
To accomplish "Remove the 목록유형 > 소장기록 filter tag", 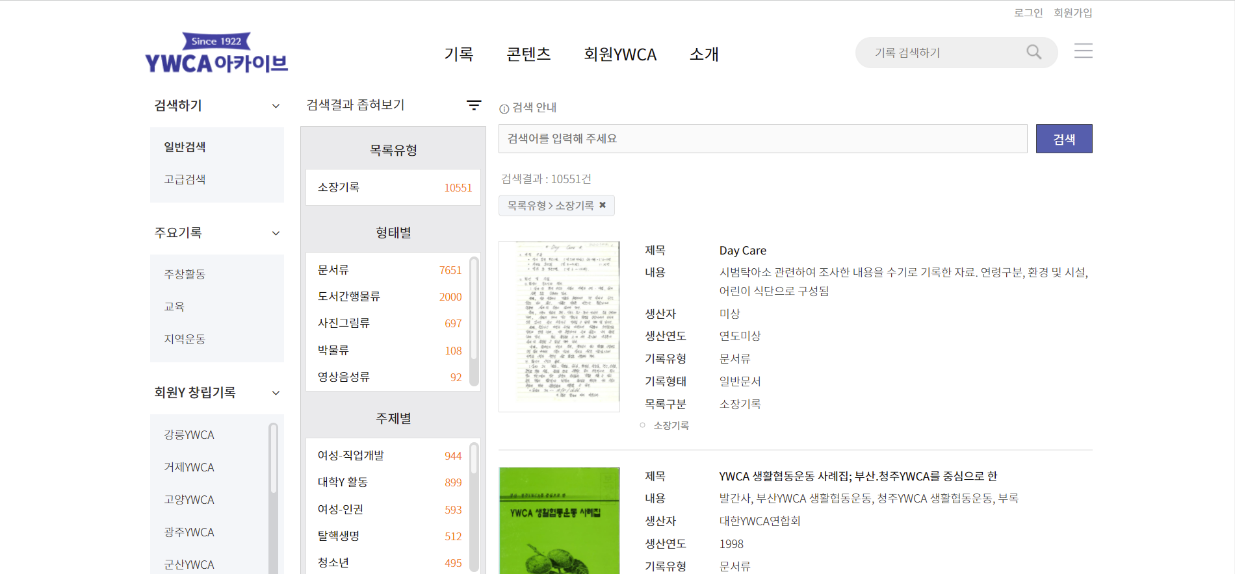I will (603, 205).
